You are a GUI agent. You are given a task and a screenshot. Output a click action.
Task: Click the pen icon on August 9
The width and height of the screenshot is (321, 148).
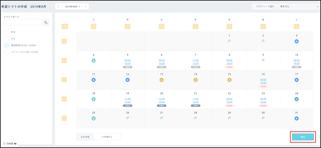pos(263,60)
